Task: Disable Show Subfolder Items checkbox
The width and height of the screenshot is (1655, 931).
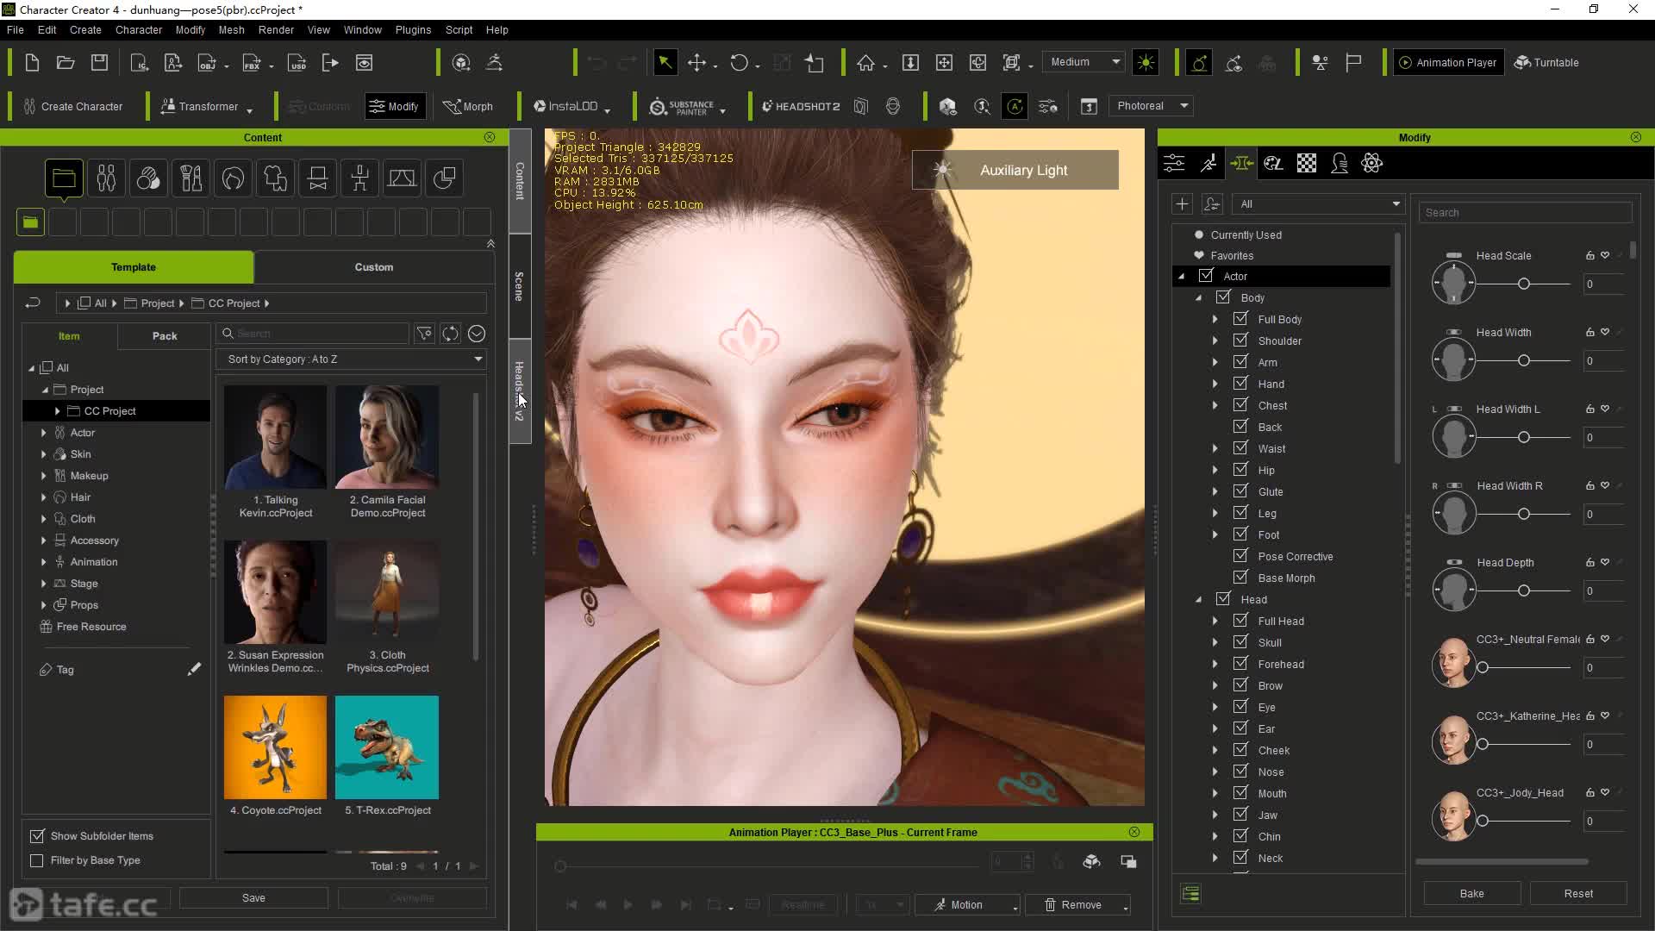Action: click(37, 836)
